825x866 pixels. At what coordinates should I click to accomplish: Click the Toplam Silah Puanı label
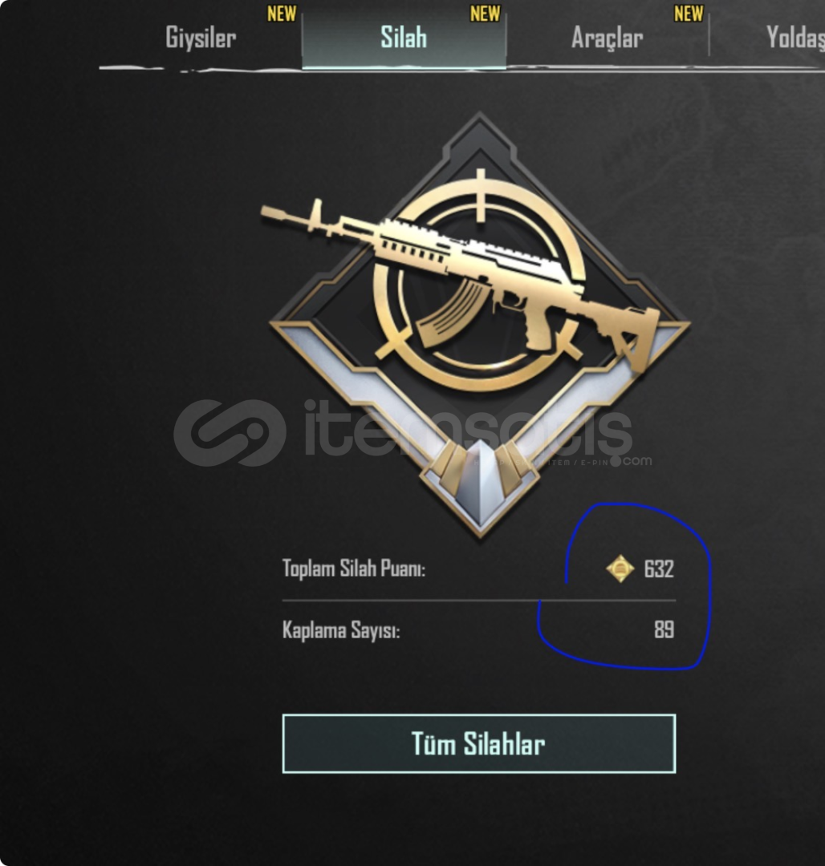(x=354, y=569)
